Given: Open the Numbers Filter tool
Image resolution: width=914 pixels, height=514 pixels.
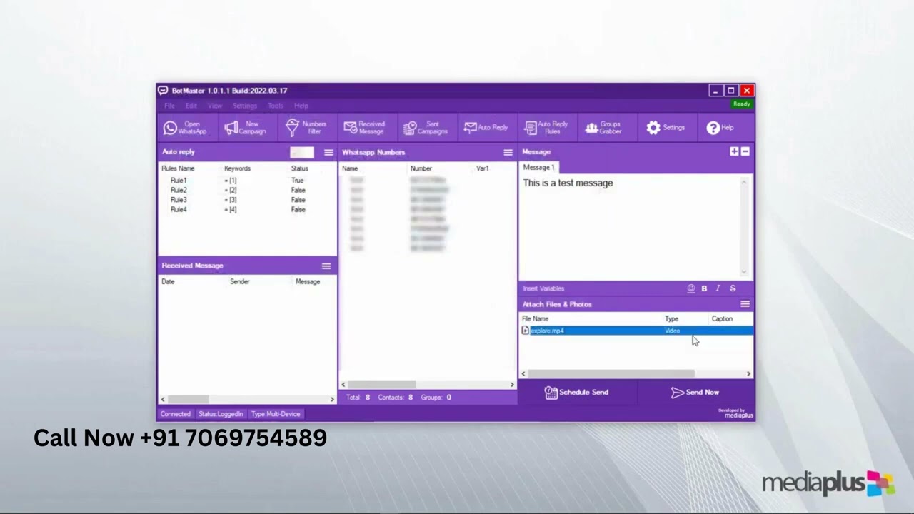Looking at the screenshot, I should (x=306, y=128).
